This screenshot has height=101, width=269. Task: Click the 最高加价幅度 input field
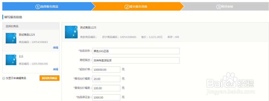pos(106,88)
